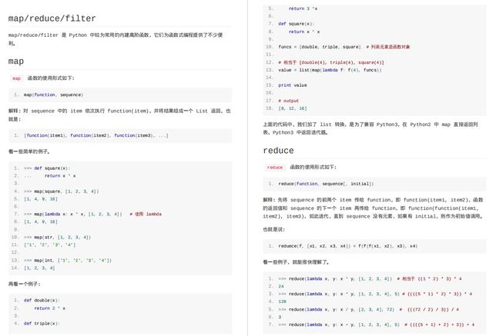Click code line "reduce(function, sequence[, initial])"
Viewport: 493px width, 336px height.
[x=326, y=184]
